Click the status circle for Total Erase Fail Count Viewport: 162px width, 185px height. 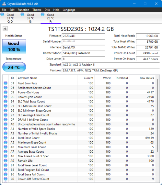[6, 174]
